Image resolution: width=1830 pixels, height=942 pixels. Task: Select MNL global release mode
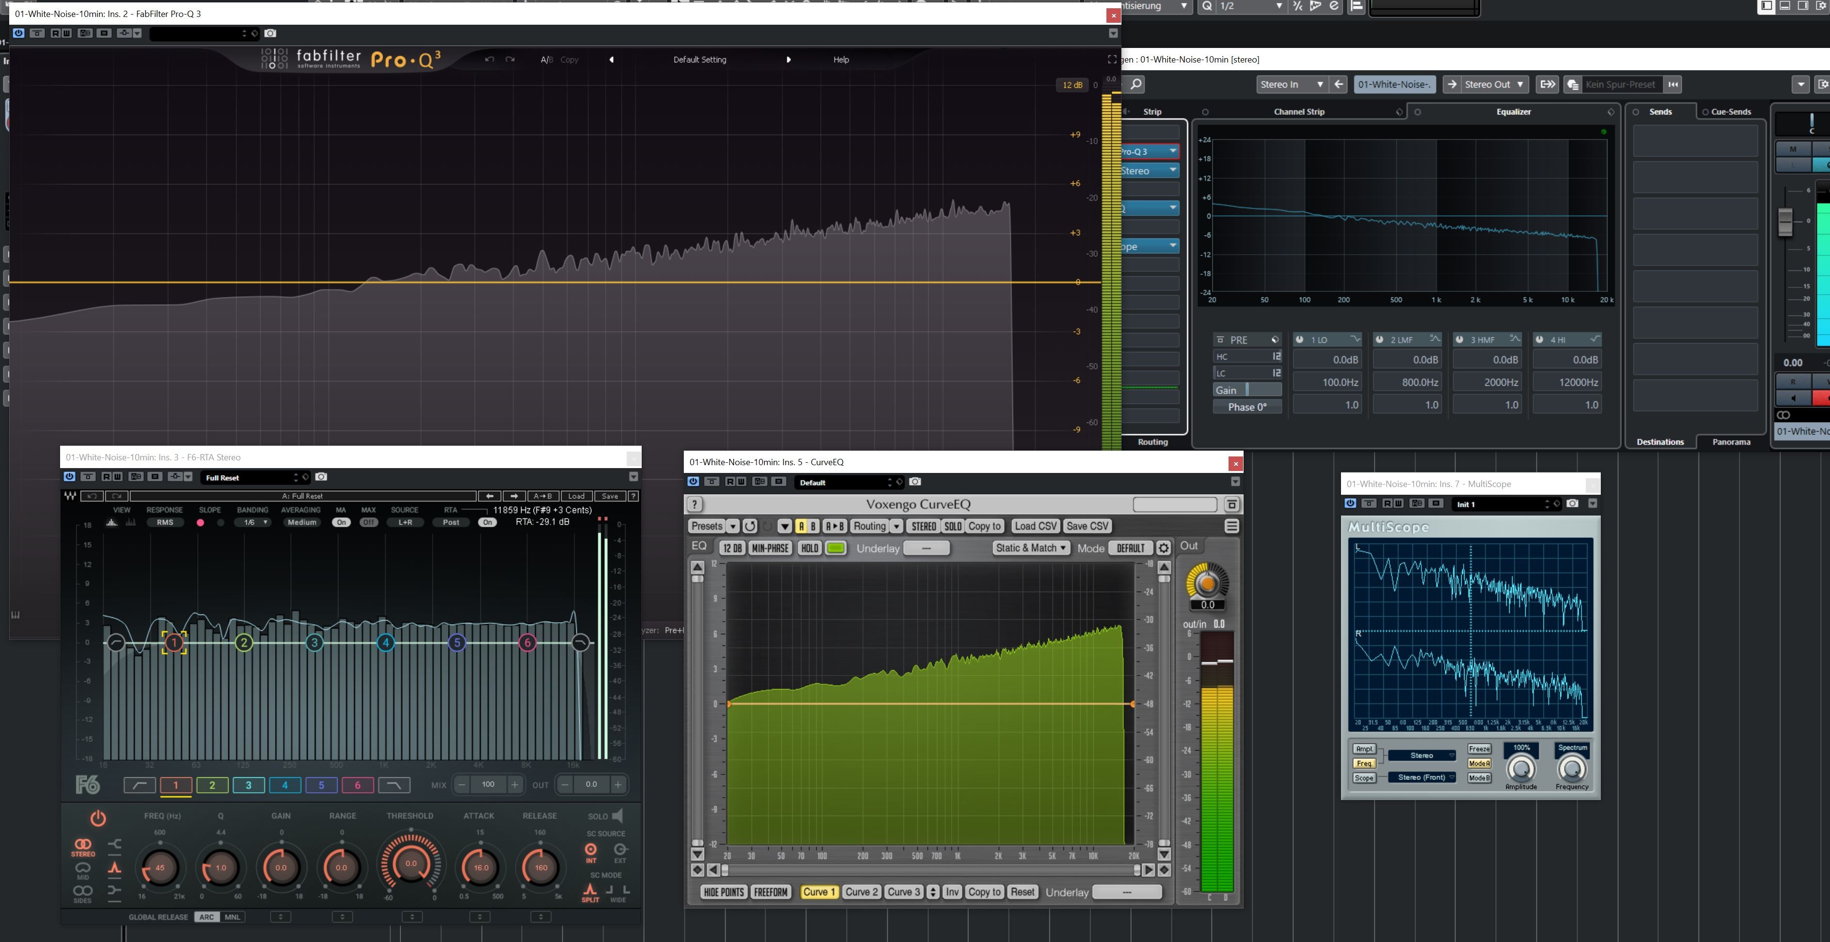[x=232, y=917]
